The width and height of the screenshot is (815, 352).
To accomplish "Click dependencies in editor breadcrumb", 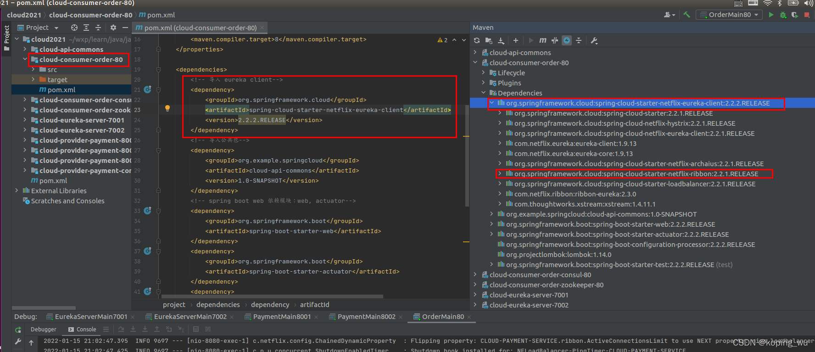I will point(218,305).
